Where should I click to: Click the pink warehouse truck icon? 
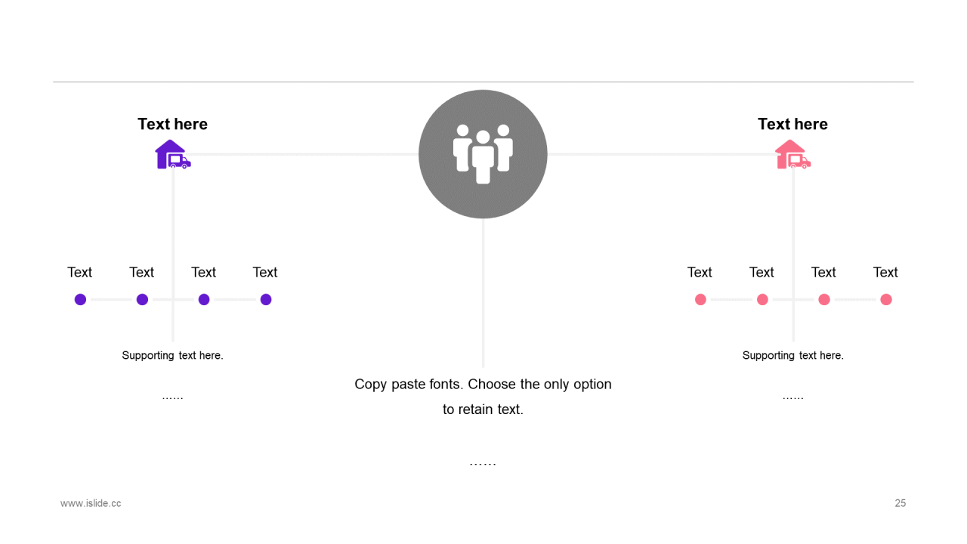coord(793,154)
